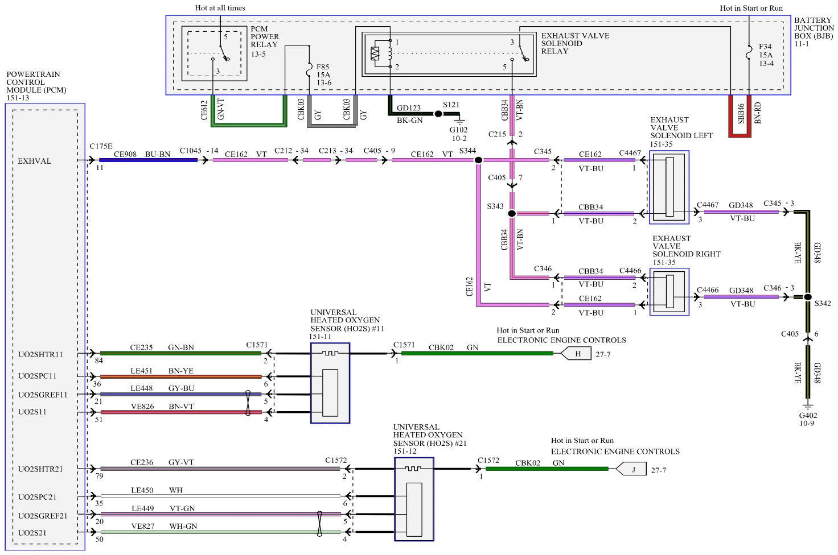Select the C175E connector label
The height and width of the screenshot is (555, 838).
[101, 146]
